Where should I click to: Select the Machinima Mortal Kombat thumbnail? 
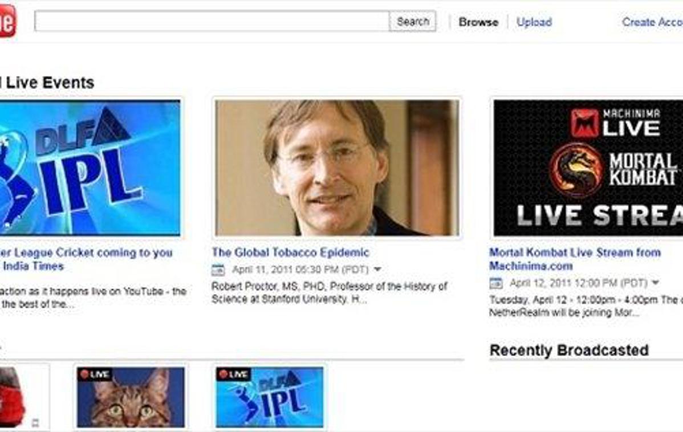click(x=588, y=168)
